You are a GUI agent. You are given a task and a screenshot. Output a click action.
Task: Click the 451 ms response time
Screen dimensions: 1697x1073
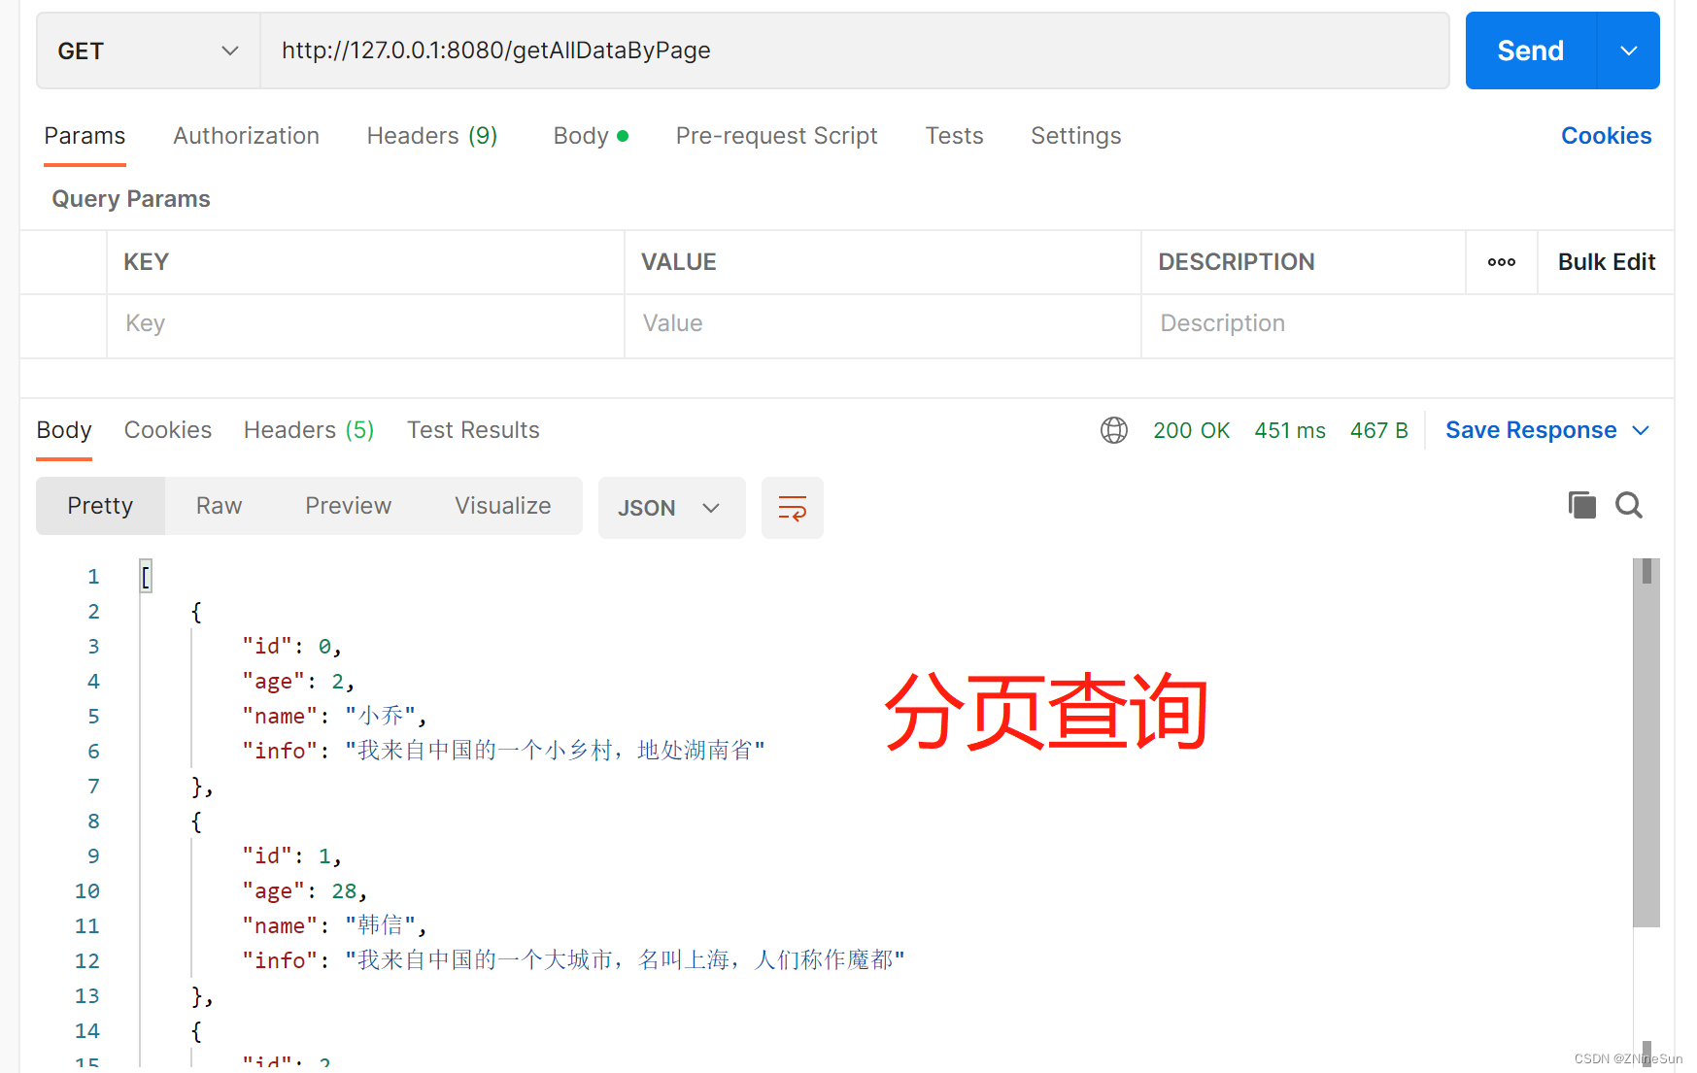pyautogui.click(x=1290, y=430)
